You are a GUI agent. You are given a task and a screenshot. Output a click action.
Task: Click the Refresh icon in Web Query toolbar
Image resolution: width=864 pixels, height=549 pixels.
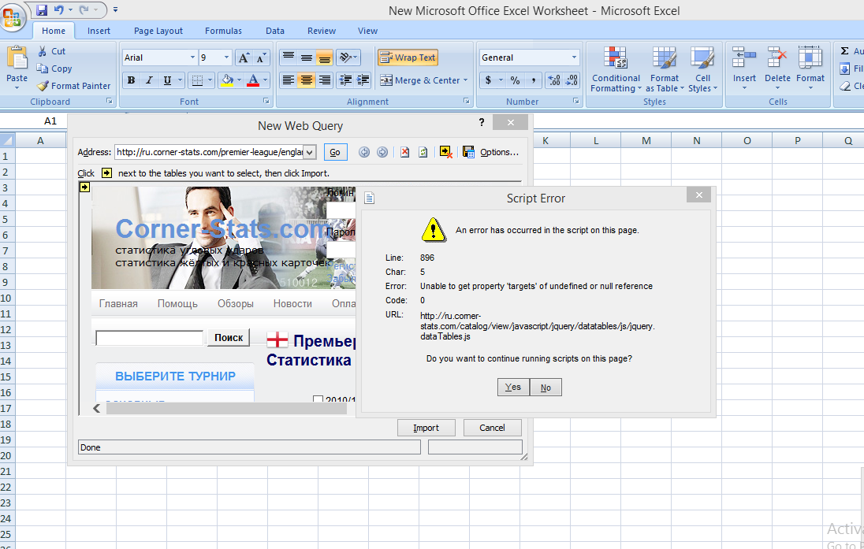(423, 152)
